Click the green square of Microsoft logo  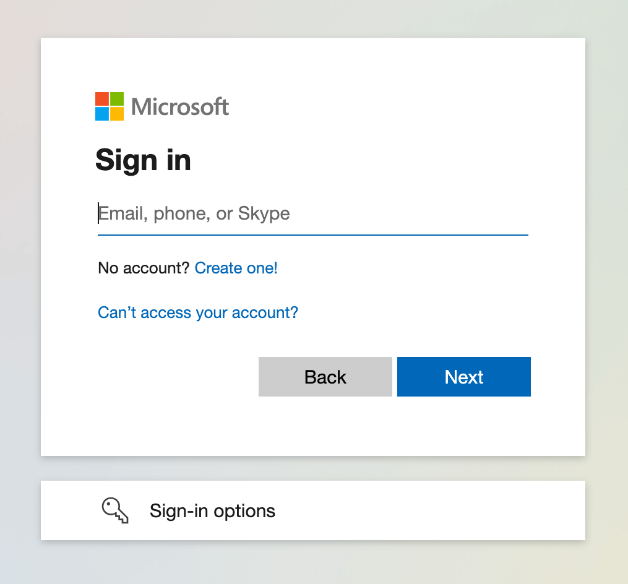click(117, 99)
